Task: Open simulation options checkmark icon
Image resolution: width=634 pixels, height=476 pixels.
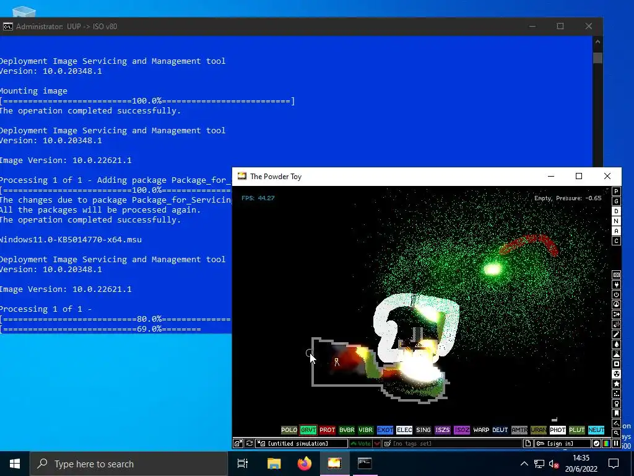Action: [x=596, y=444]
